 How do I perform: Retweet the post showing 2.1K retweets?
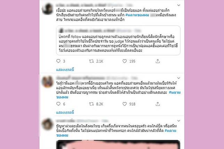[91, 61]
